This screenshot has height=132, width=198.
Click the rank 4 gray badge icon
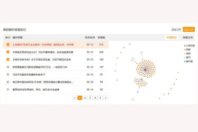pyautogui.click(x=8, y=67)
